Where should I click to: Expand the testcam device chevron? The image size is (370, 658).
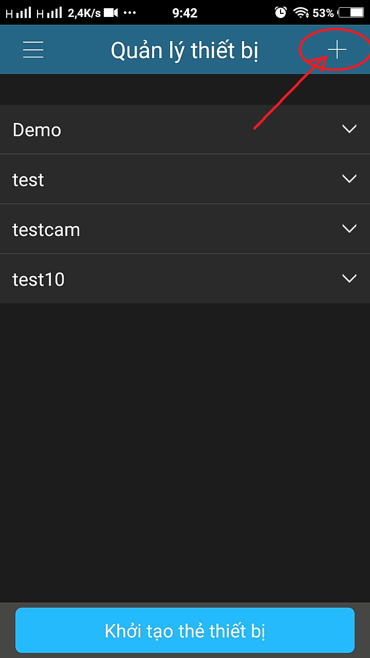point(349,229)
